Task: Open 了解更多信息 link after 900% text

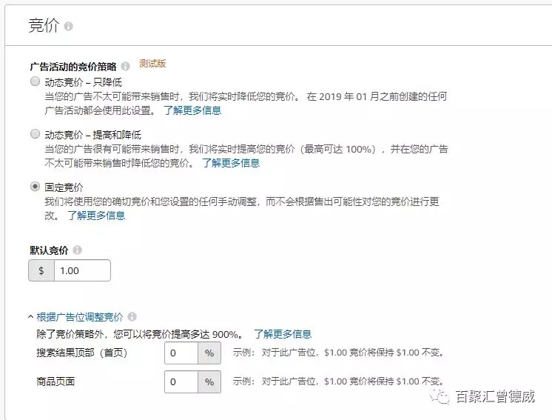Action: pos(283,333)
